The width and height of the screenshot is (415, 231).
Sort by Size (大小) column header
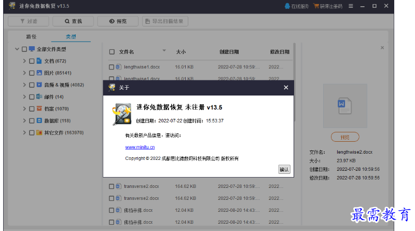181,52
